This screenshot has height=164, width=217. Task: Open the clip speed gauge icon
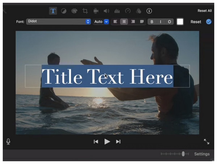click(128, 11)
